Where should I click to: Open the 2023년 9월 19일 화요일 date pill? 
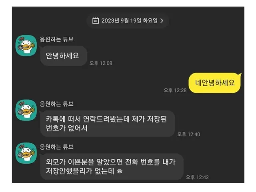tap(128, 21)
